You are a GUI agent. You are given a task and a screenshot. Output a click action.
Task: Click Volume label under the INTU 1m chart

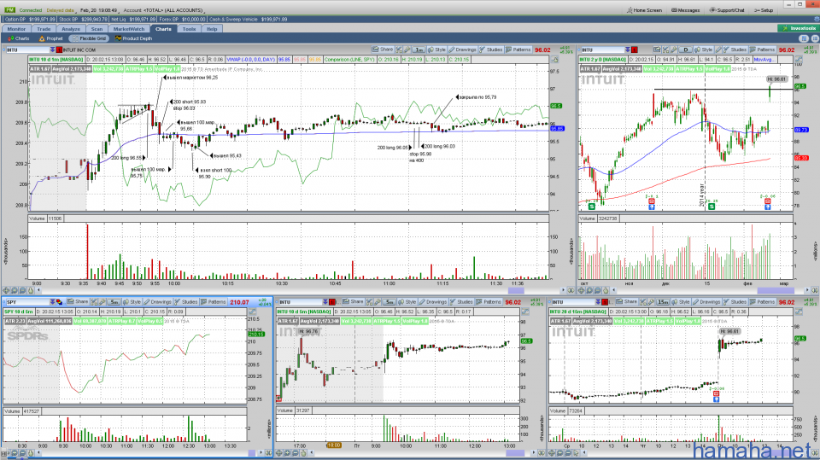(37, 218)
